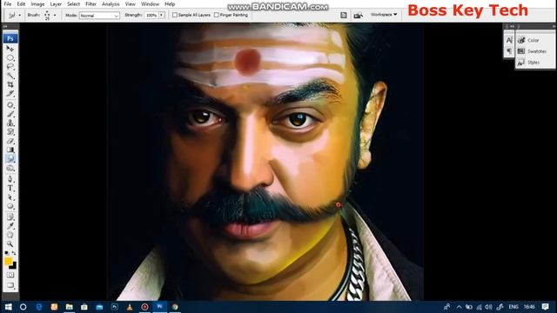The image size is (557, 313).
Task: Open Microsoft Edge from taskbar
Action: coord(38,307)
